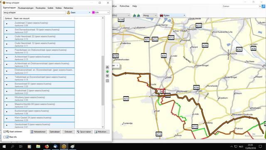Click the Optimaliseer button
This screenshot has width=266, height=150.
point(55,132)
